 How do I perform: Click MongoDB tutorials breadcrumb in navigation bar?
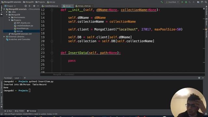(11, 2)
